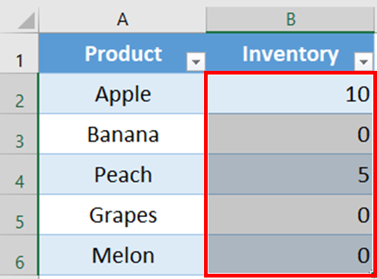Select row 6 header
This screenshot has width=377, height=279.
pyautogui.click(x=19, y=255)
